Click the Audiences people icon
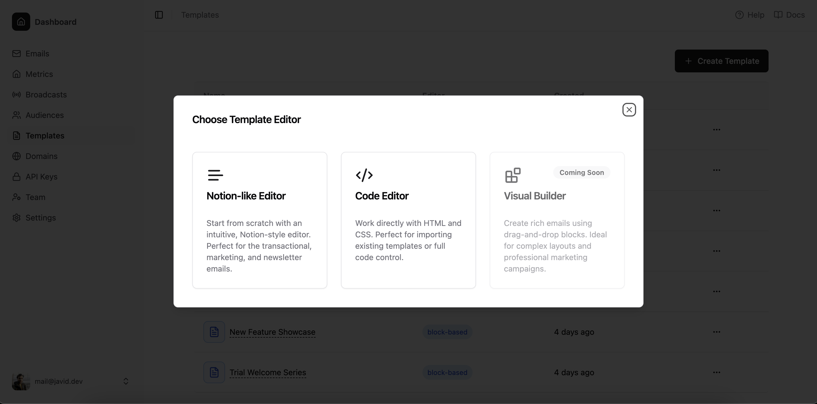 tap(17, 115)
